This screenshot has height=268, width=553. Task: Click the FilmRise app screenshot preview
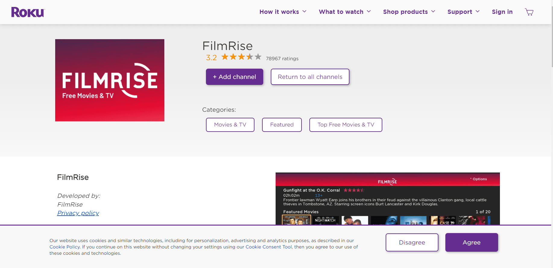pyautogui.click(x=387, y=199)
